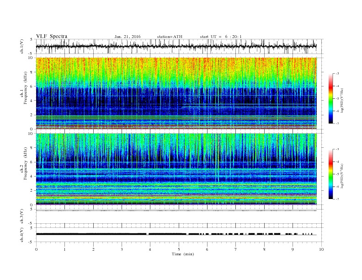Click inside the ch.2 spectrogram panel
This screenshot has height=280, width=362.
176,169
